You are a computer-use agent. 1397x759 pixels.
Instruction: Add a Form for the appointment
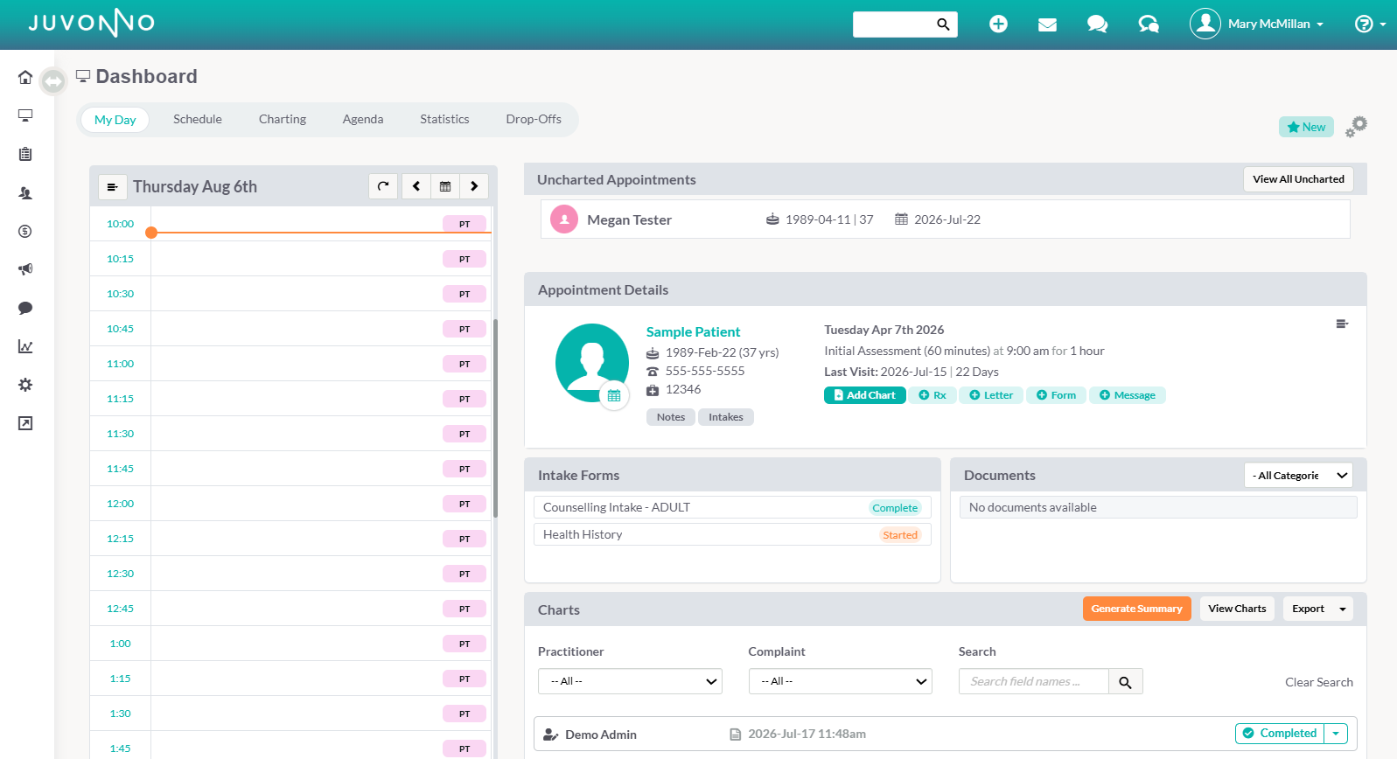coord(1056,395)
